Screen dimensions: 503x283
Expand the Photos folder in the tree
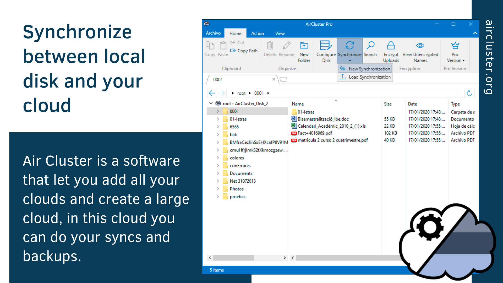pyautogui.click(x=218, y=189)
